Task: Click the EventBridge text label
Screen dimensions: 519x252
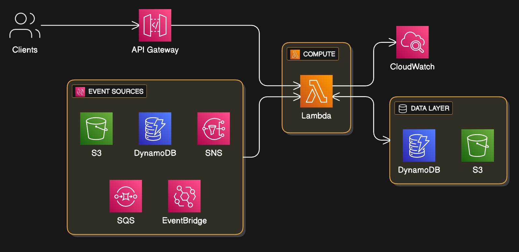Action: (x=184, y=220)
